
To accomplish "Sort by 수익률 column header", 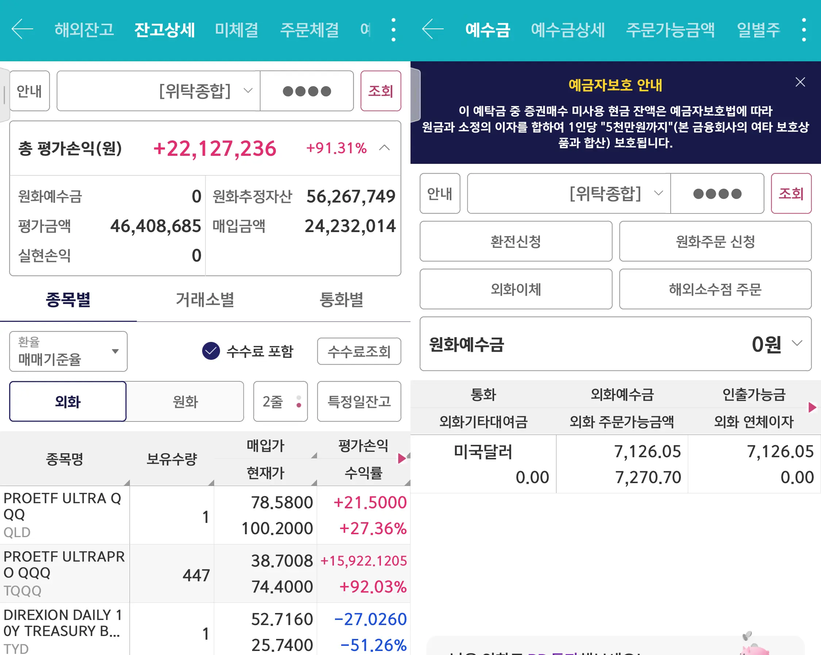I will pos(363,473).
